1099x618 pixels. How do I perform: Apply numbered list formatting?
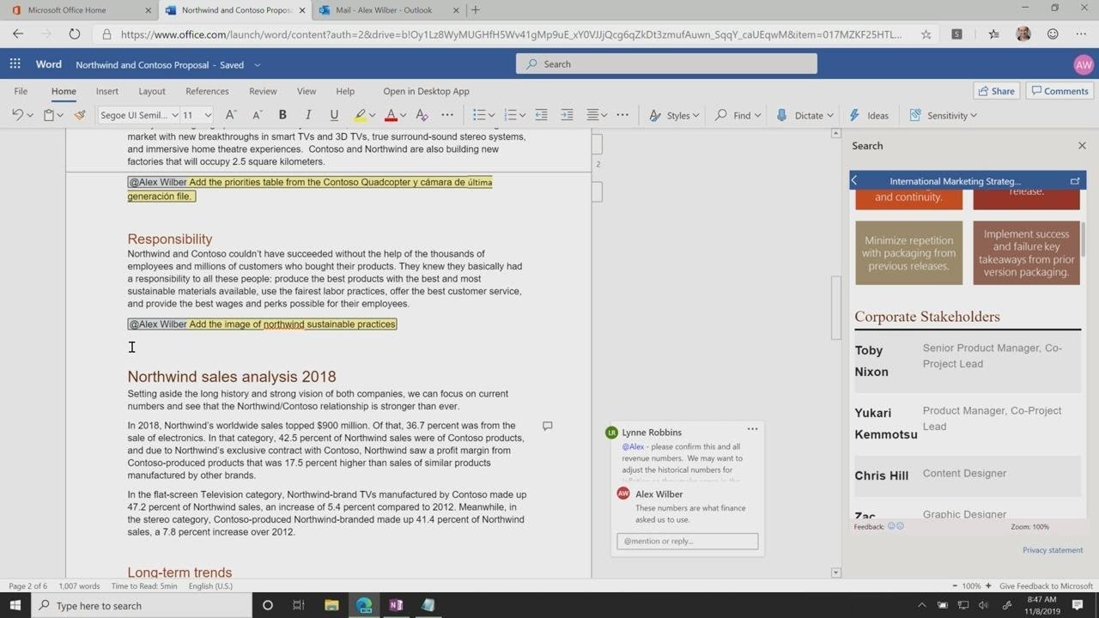pos(510,115)
